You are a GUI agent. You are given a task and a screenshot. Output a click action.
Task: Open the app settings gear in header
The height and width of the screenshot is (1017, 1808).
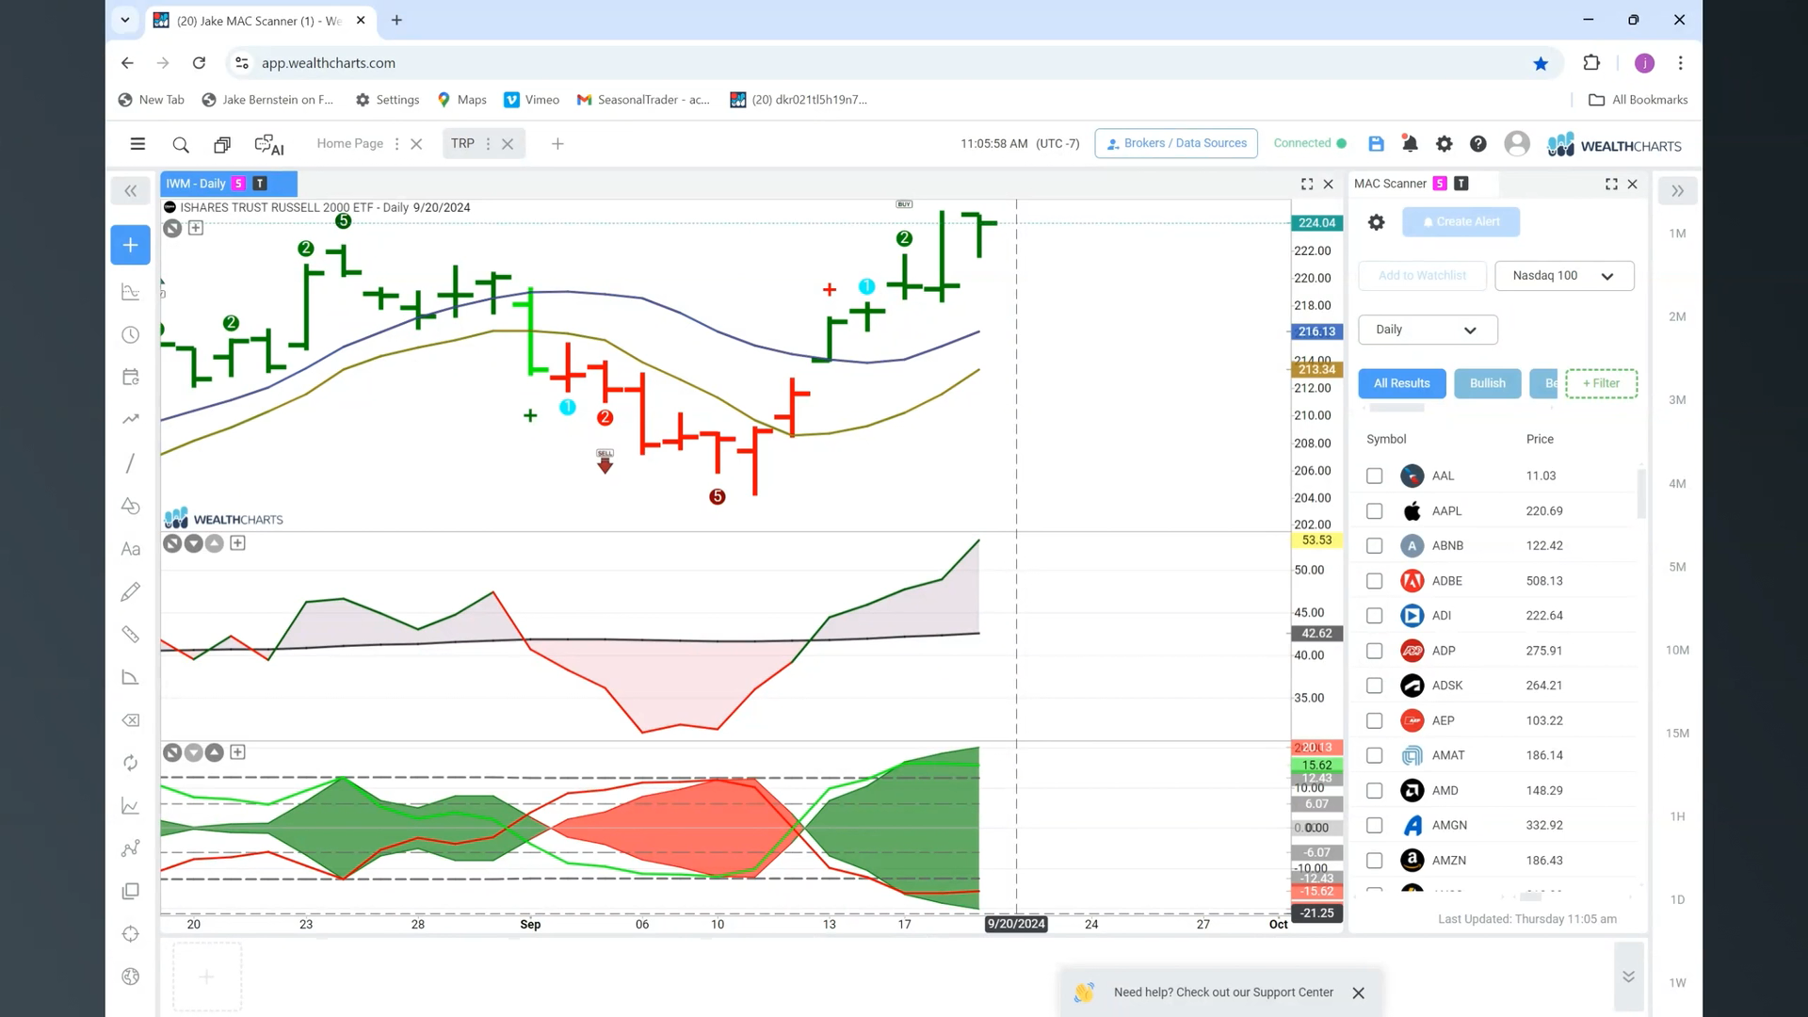click(x=1444, y=144)
